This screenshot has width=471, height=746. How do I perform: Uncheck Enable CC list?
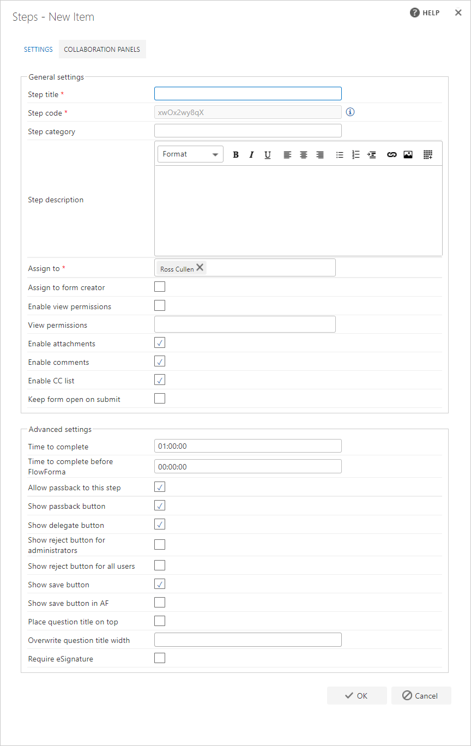160,380
